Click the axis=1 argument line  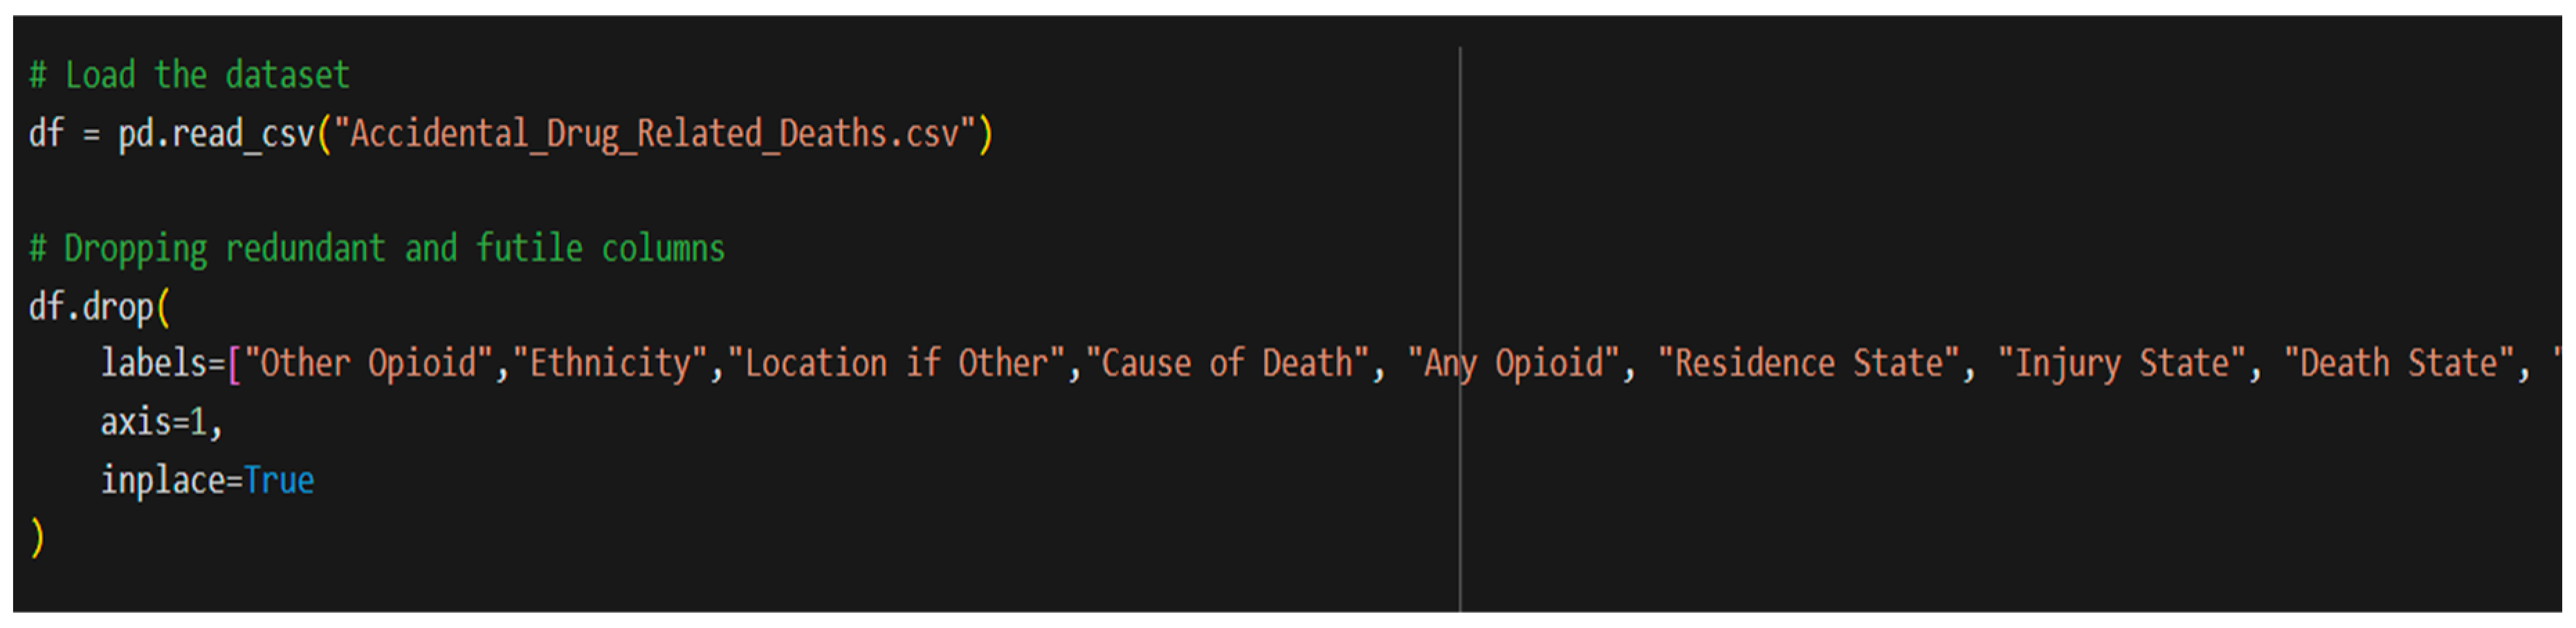(x=160, y=422)
